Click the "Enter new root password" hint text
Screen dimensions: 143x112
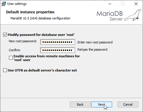(x=95, y=42)
